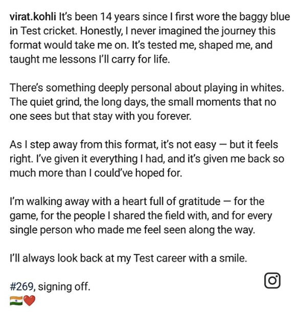Image resolution: width=298 pixels, height=312 pixels.
Task: Open the #269 hashtag link
Action: (x=21, y=286)
